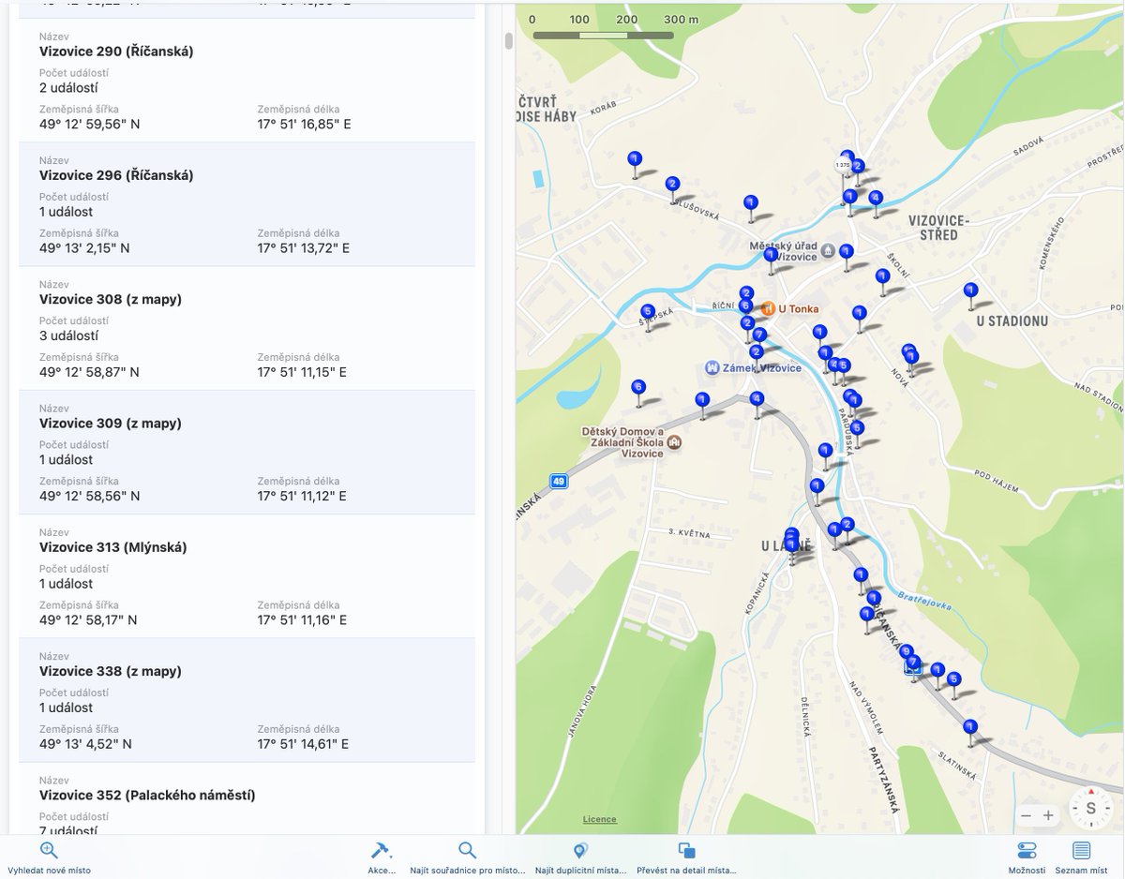Open the Akce hammer tool menu
Image resolution: width=1125 pixels, height=879 pixels.
pyautogui.click(x=382, y=850)
